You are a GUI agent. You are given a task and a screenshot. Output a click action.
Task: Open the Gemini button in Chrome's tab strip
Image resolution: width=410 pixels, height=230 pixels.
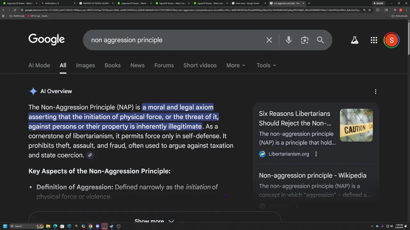(378, 3)
